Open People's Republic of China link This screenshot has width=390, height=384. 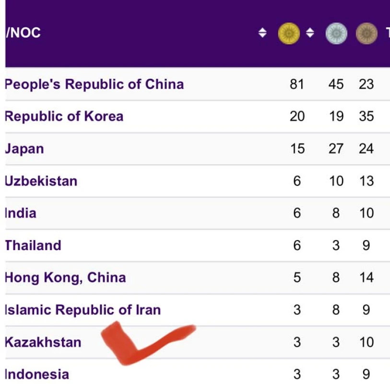tap(94, 84)
